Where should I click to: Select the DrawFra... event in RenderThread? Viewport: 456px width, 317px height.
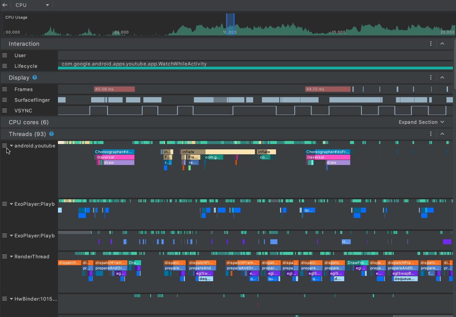pos(358,263)
